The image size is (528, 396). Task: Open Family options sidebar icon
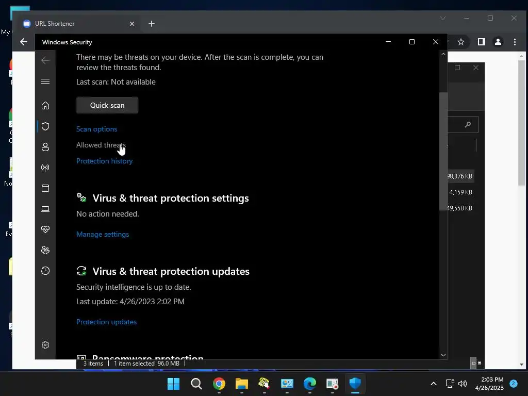click(x=45, y=250)
